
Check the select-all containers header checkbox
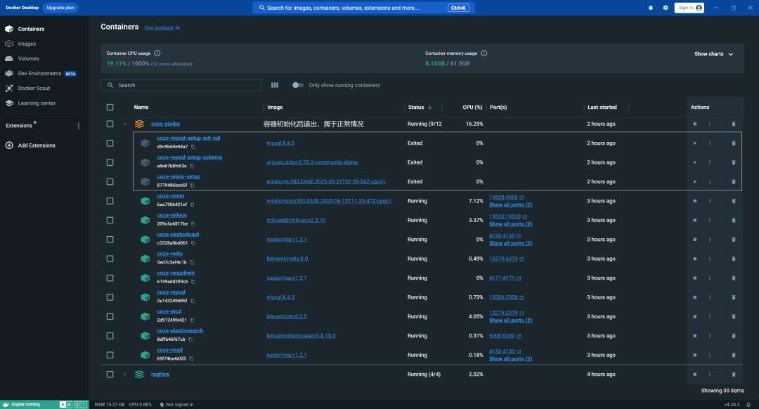pyautogui.click(x=110, y=108)
